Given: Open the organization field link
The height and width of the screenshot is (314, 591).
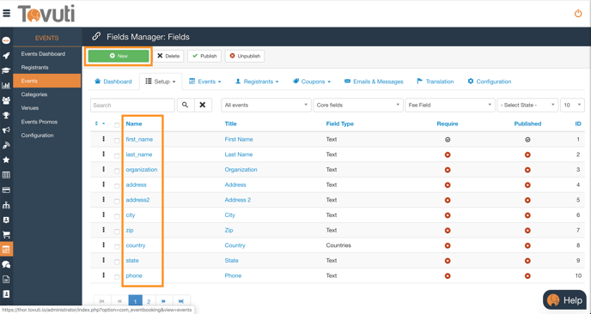Looking at the screenshot, I should 142,169.
